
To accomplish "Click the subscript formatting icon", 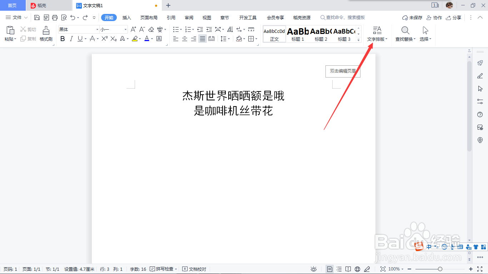I will coord(113,39).
